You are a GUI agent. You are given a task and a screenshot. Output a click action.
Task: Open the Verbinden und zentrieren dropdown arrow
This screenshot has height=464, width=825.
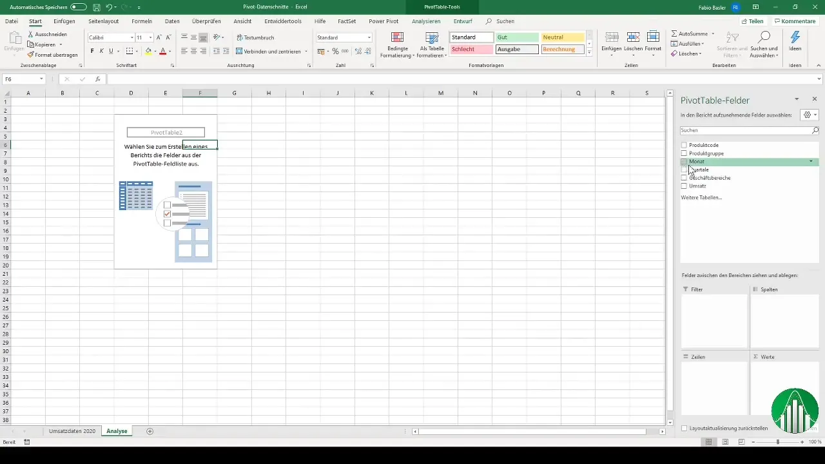(306, 51)
